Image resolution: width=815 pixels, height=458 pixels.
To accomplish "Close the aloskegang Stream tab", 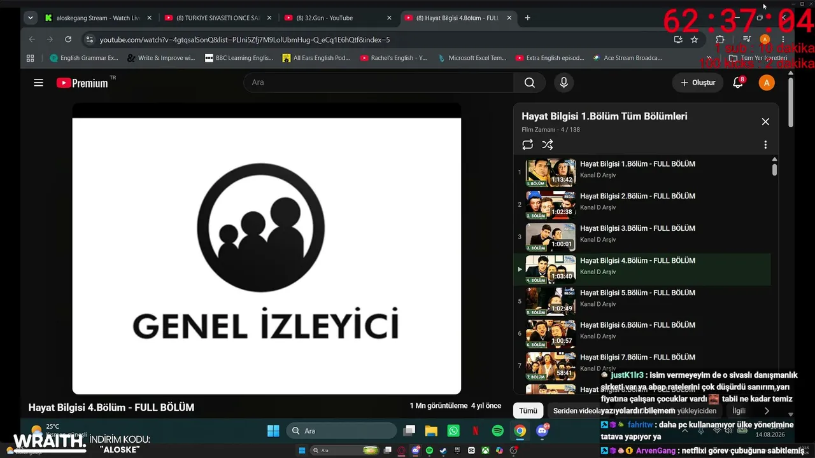I will 149,18.
